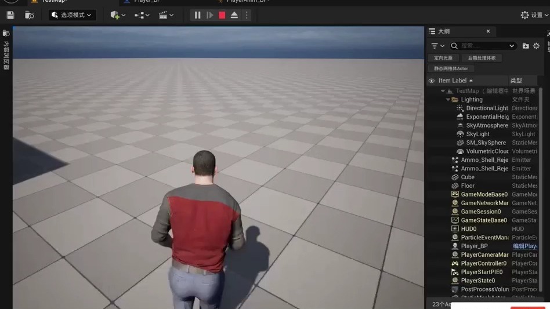Click the PlayerController0 gamepad icon
The width and height of the screenshot is (550, 309).
(x=455, y=263)
